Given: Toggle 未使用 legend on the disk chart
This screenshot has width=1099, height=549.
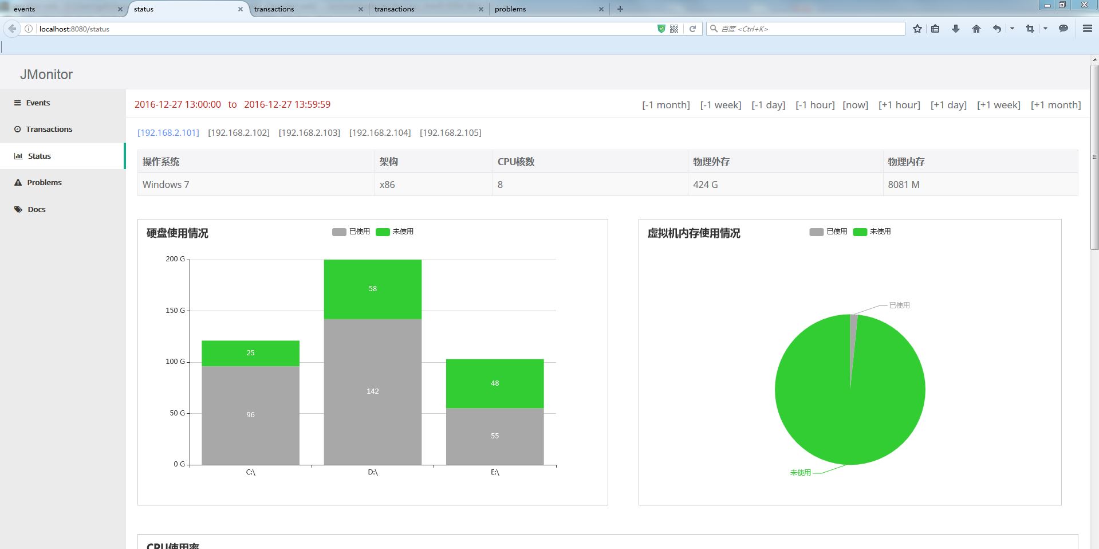Looking at the screenshot, I should 395,232.
